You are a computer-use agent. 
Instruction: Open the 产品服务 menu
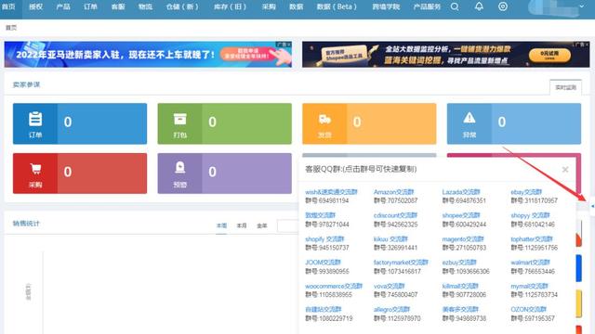(x=427, y=6)
